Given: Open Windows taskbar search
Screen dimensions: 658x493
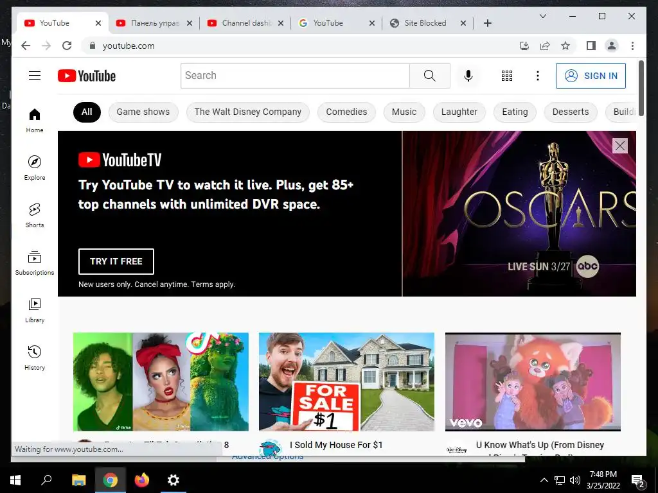Looking at the screenshot, I should [x=46, y=480].
